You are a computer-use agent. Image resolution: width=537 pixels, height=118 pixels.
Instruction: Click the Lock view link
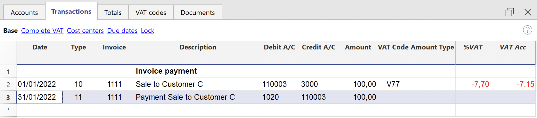click(x=148, y=31)
